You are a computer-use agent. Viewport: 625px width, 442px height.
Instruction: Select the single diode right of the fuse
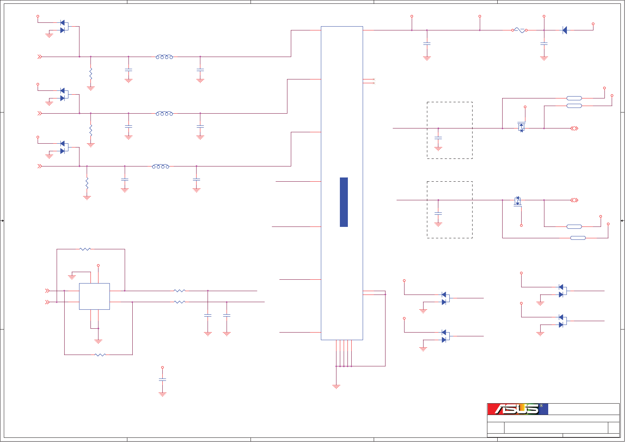tap(565, 30)
